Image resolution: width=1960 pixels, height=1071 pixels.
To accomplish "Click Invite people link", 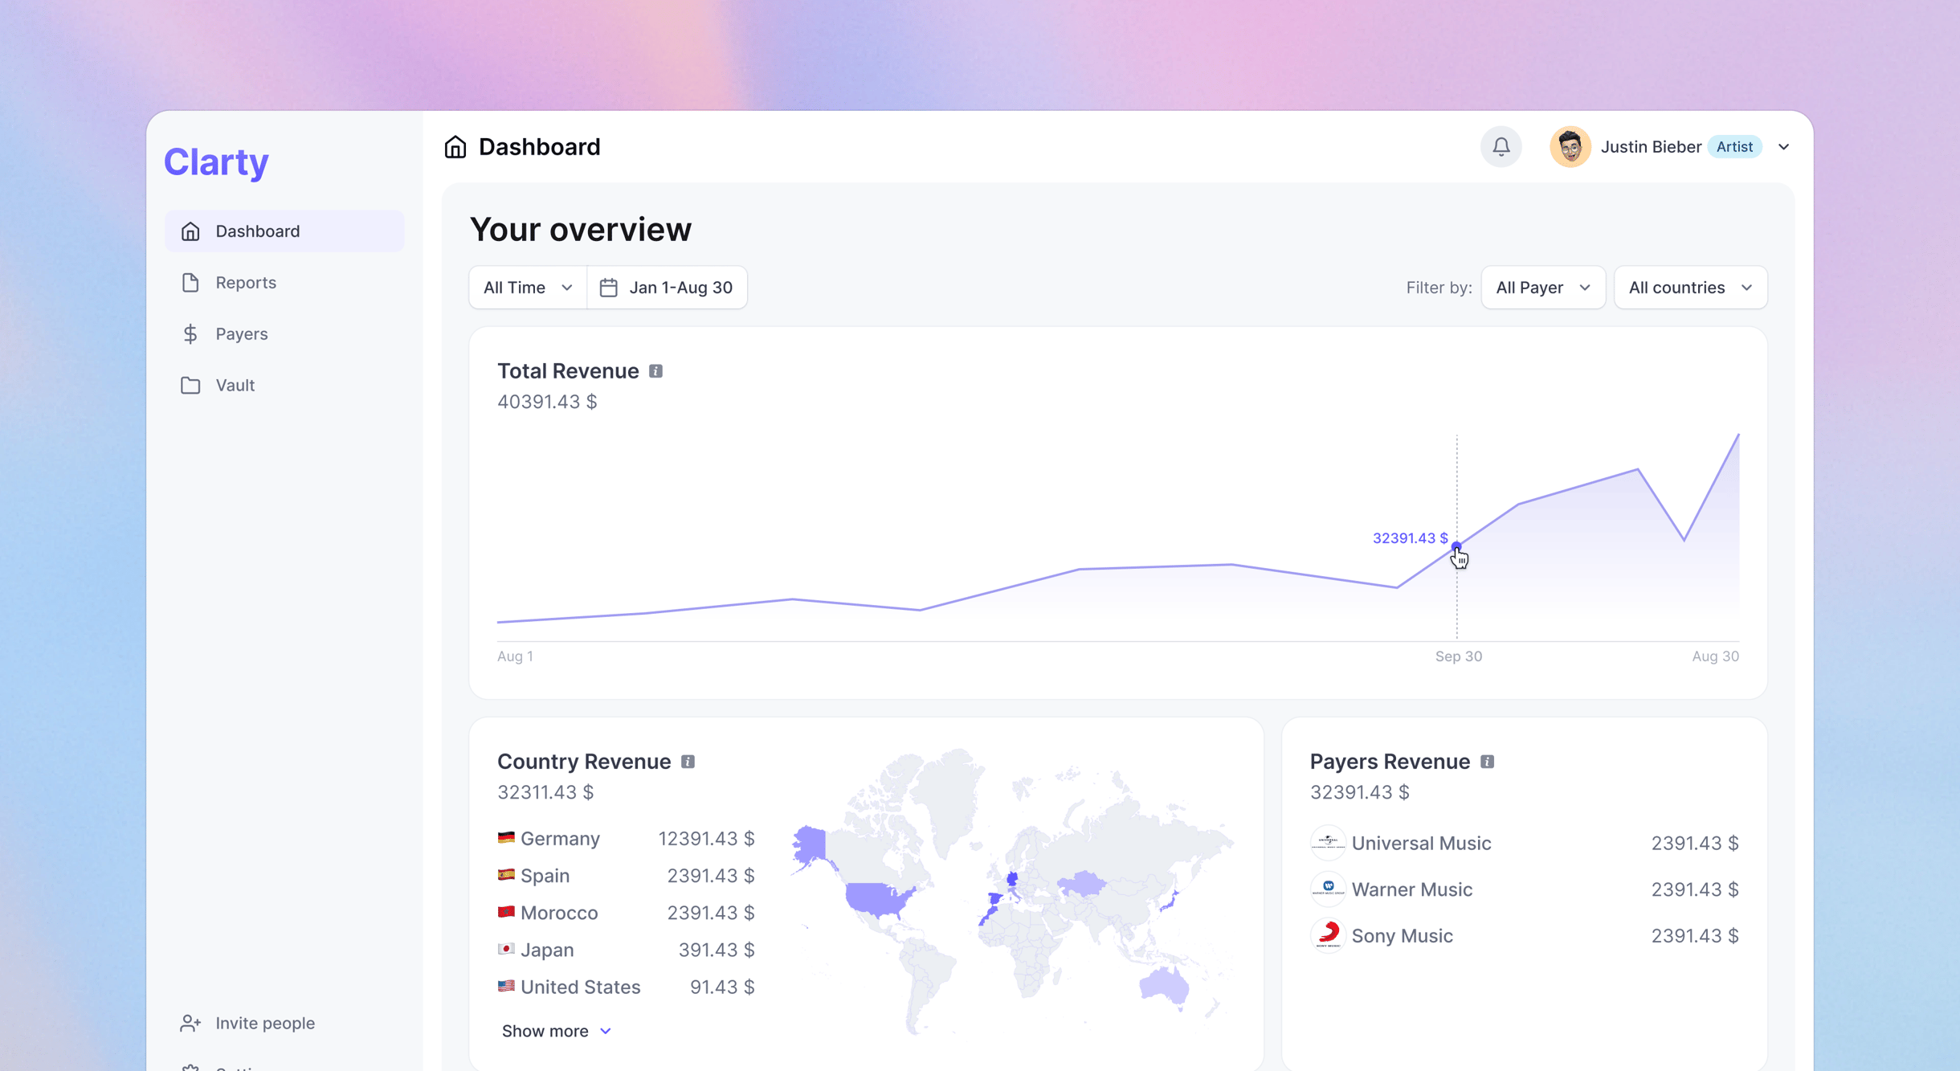I will tap(264, 1023).
